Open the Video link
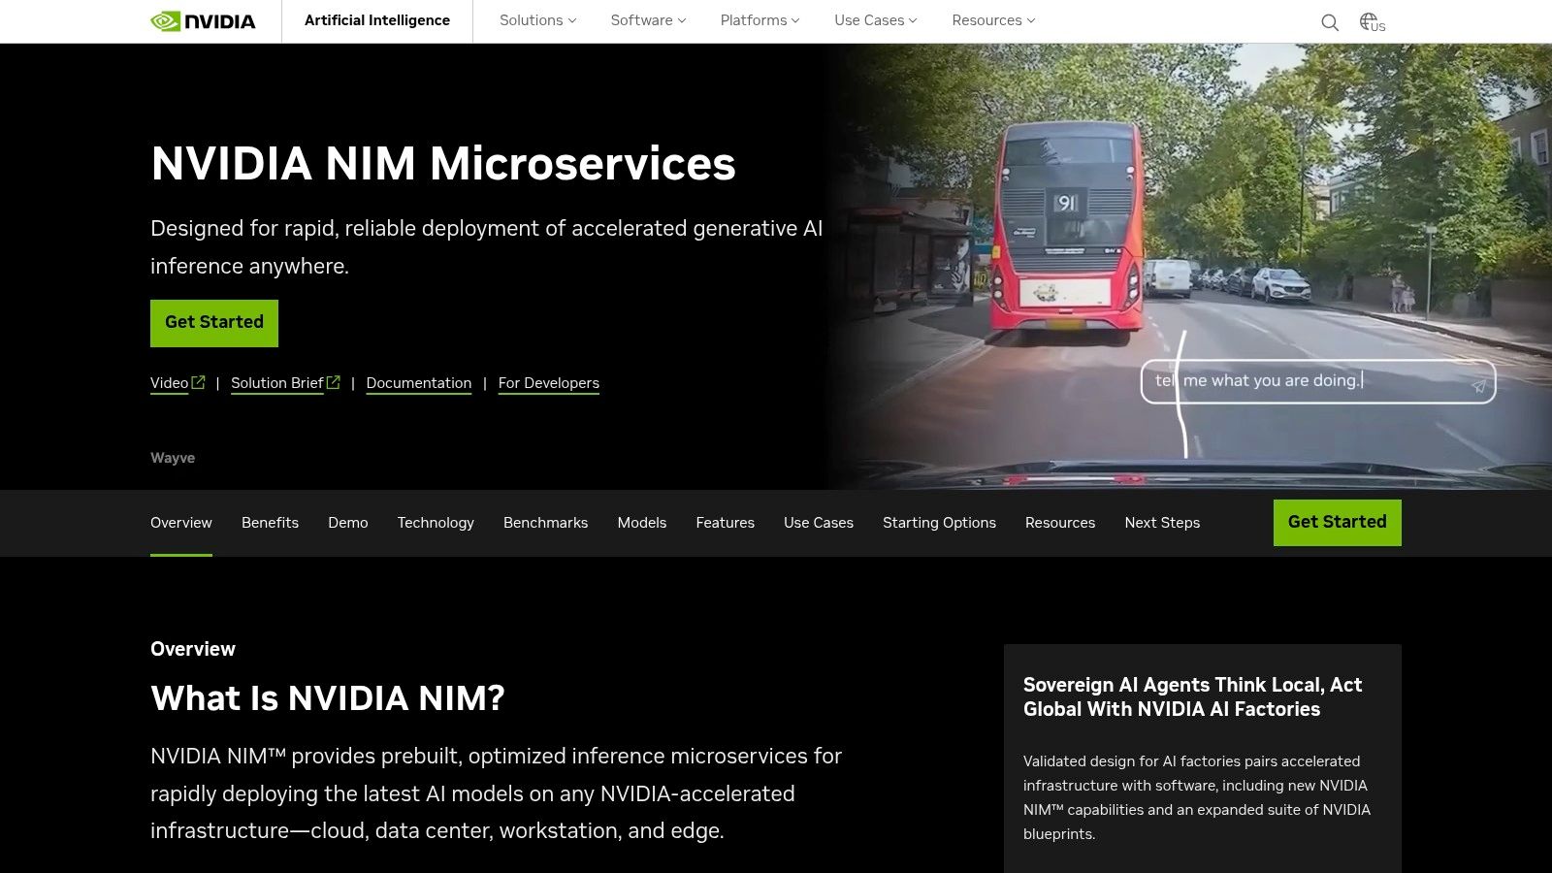1552x873 pixels. click(170, 383)
